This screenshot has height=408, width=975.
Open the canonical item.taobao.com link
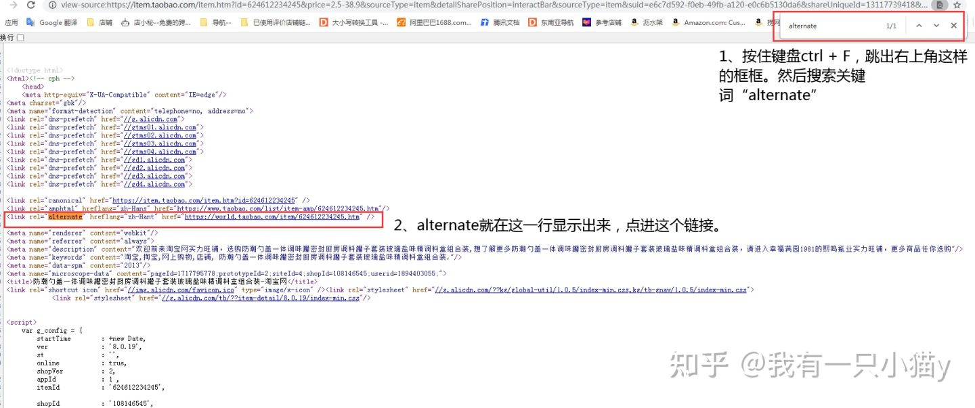point(204,201)
